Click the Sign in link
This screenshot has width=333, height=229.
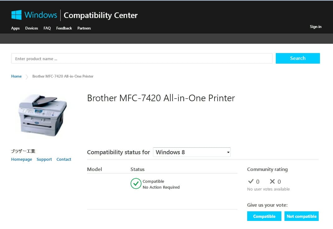(316, 27)
